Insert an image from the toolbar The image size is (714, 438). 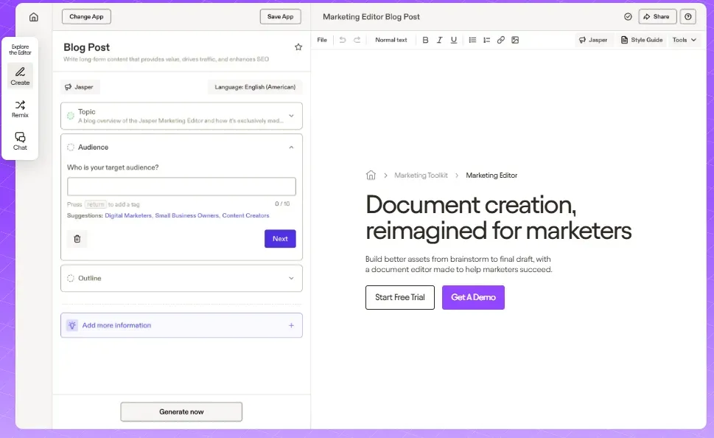(x=515, y=40)
